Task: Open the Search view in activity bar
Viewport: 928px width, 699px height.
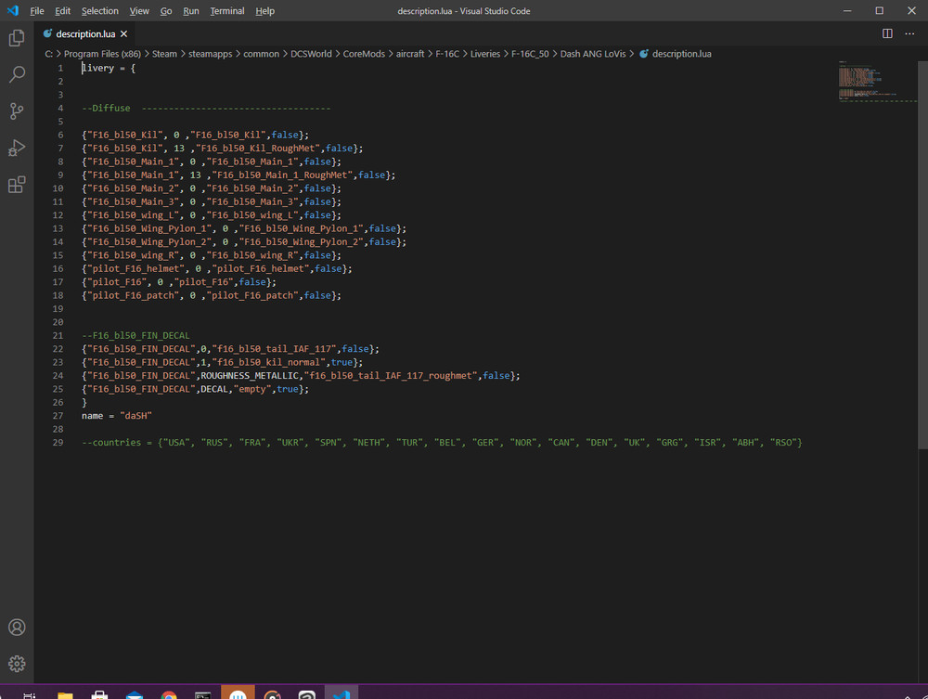Action: click(x=17, y=75)
